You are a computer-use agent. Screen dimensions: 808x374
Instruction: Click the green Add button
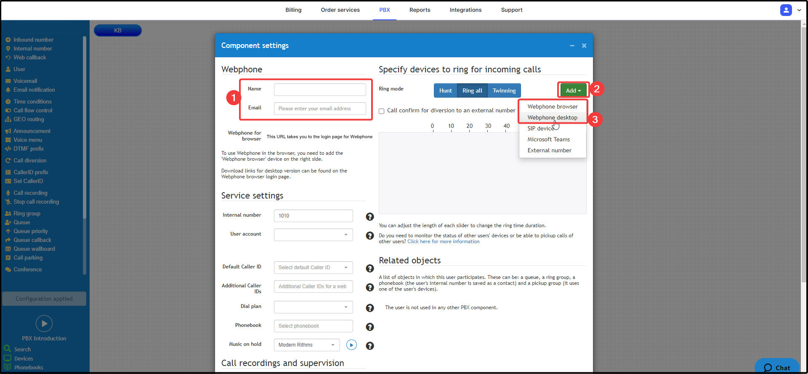coord(573,90)
